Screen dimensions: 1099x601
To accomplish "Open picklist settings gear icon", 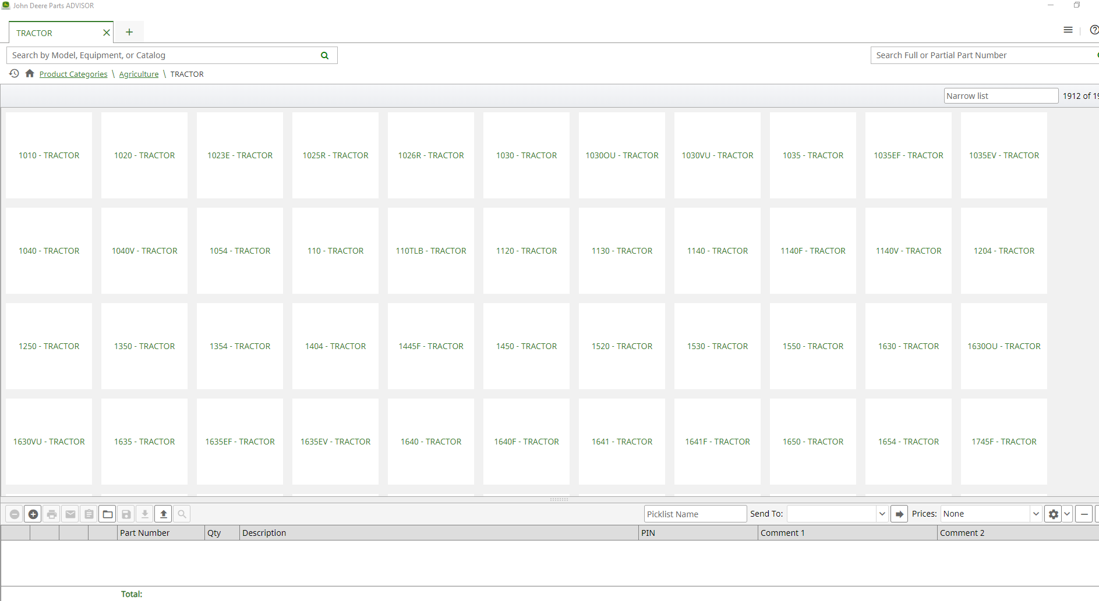I will [1053, 514].
